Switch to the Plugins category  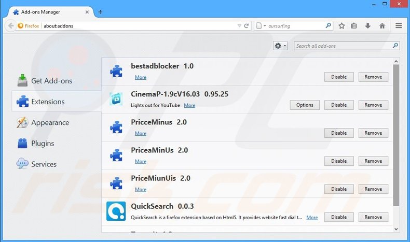43,144
